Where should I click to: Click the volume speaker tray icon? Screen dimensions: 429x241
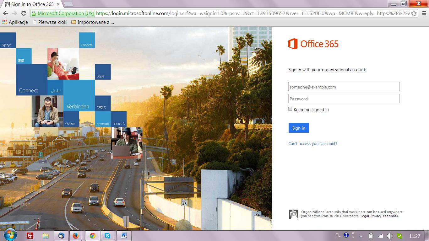390,236
